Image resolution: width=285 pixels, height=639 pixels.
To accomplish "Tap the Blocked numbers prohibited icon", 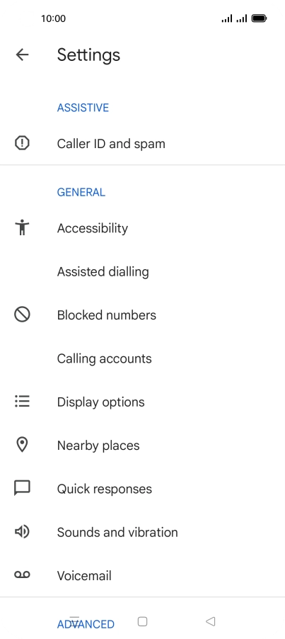I will tap(22, 315).
